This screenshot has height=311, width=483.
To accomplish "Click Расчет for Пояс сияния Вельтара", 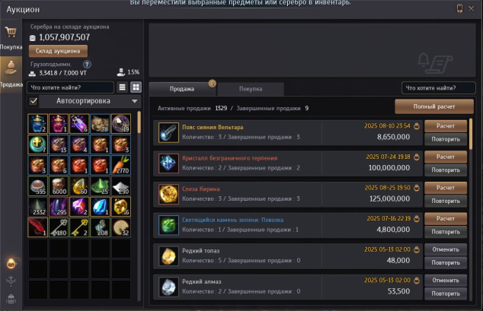I will point(446,126).
